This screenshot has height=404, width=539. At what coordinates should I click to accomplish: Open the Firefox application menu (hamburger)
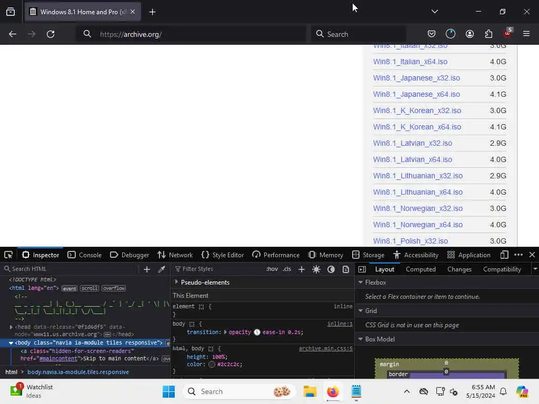(526, 34)
